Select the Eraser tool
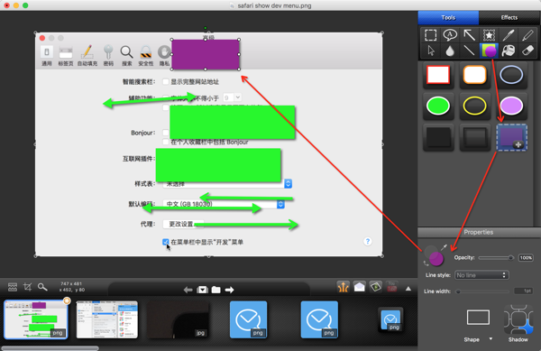This screenshot has height=351, width=541. (x=527, y=51)
